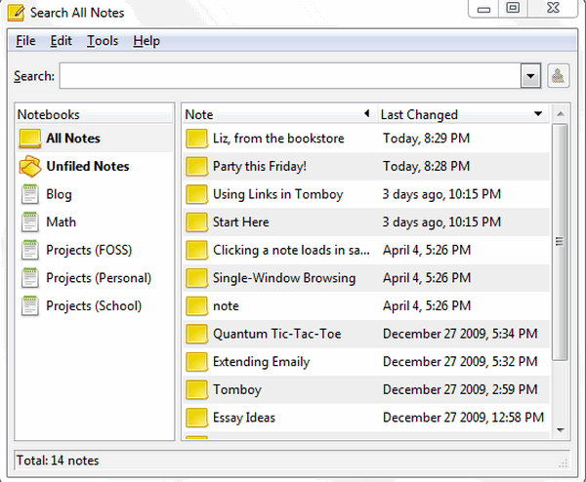The height and width of the screenshot is (482, 586).
Task: Click 'December 27 2009, 5:34 PM' cell
Action: tap(460, 334)
